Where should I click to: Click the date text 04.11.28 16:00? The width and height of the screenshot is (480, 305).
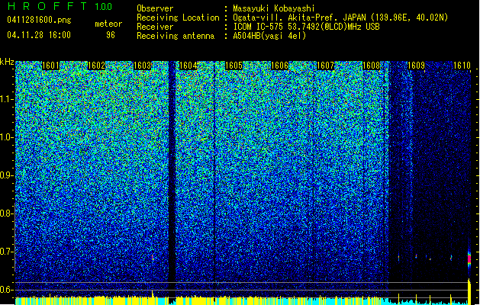pos(39,35)
